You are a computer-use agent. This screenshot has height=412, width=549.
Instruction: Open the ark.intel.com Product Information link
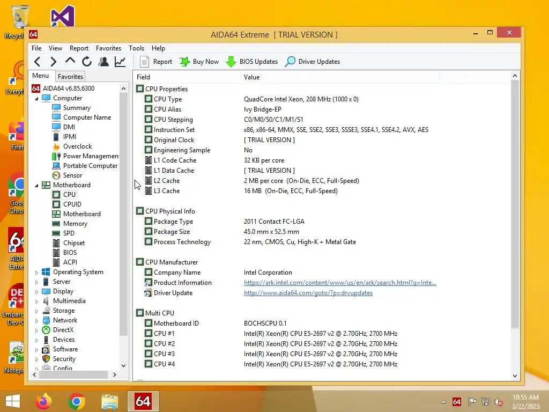click(340, 283)
